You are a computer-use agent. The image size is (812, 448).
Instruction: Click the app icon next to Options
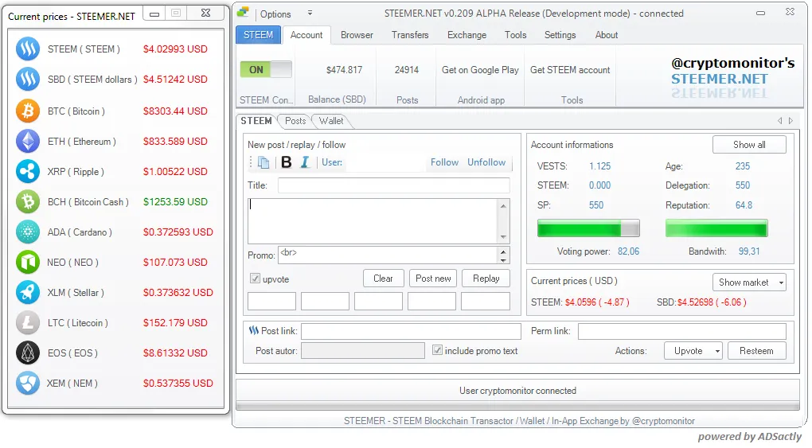click(x=243, y=12)
